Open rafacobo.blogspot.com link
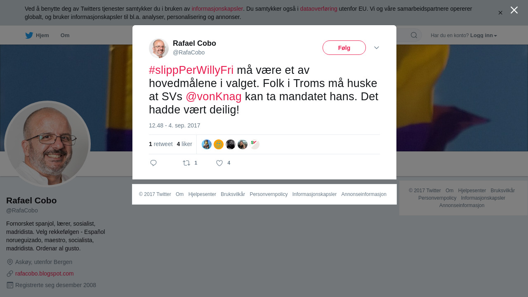Screen dimensions: 528x297 click(45, 273)
